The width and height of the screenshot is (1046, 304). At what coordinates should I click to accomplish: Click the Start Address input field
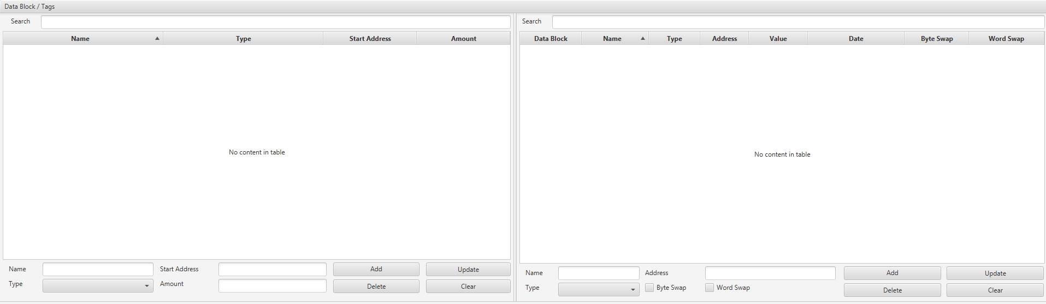[x=272, y=269]
